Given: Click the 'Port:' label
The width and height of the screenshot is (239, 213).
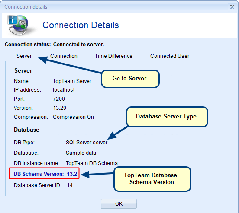Looking at the screenshot, I should pos(19,99).
